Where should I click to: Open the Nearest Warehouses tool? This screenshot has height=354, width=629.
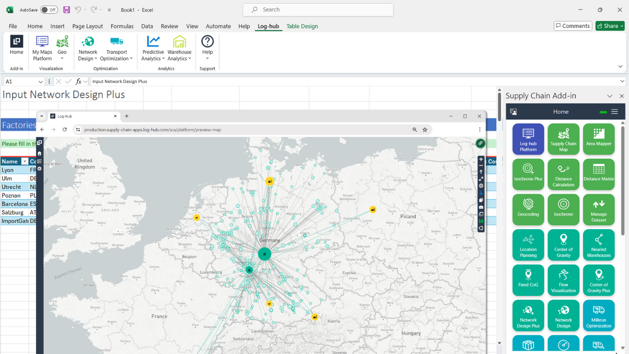coord(598,245)
